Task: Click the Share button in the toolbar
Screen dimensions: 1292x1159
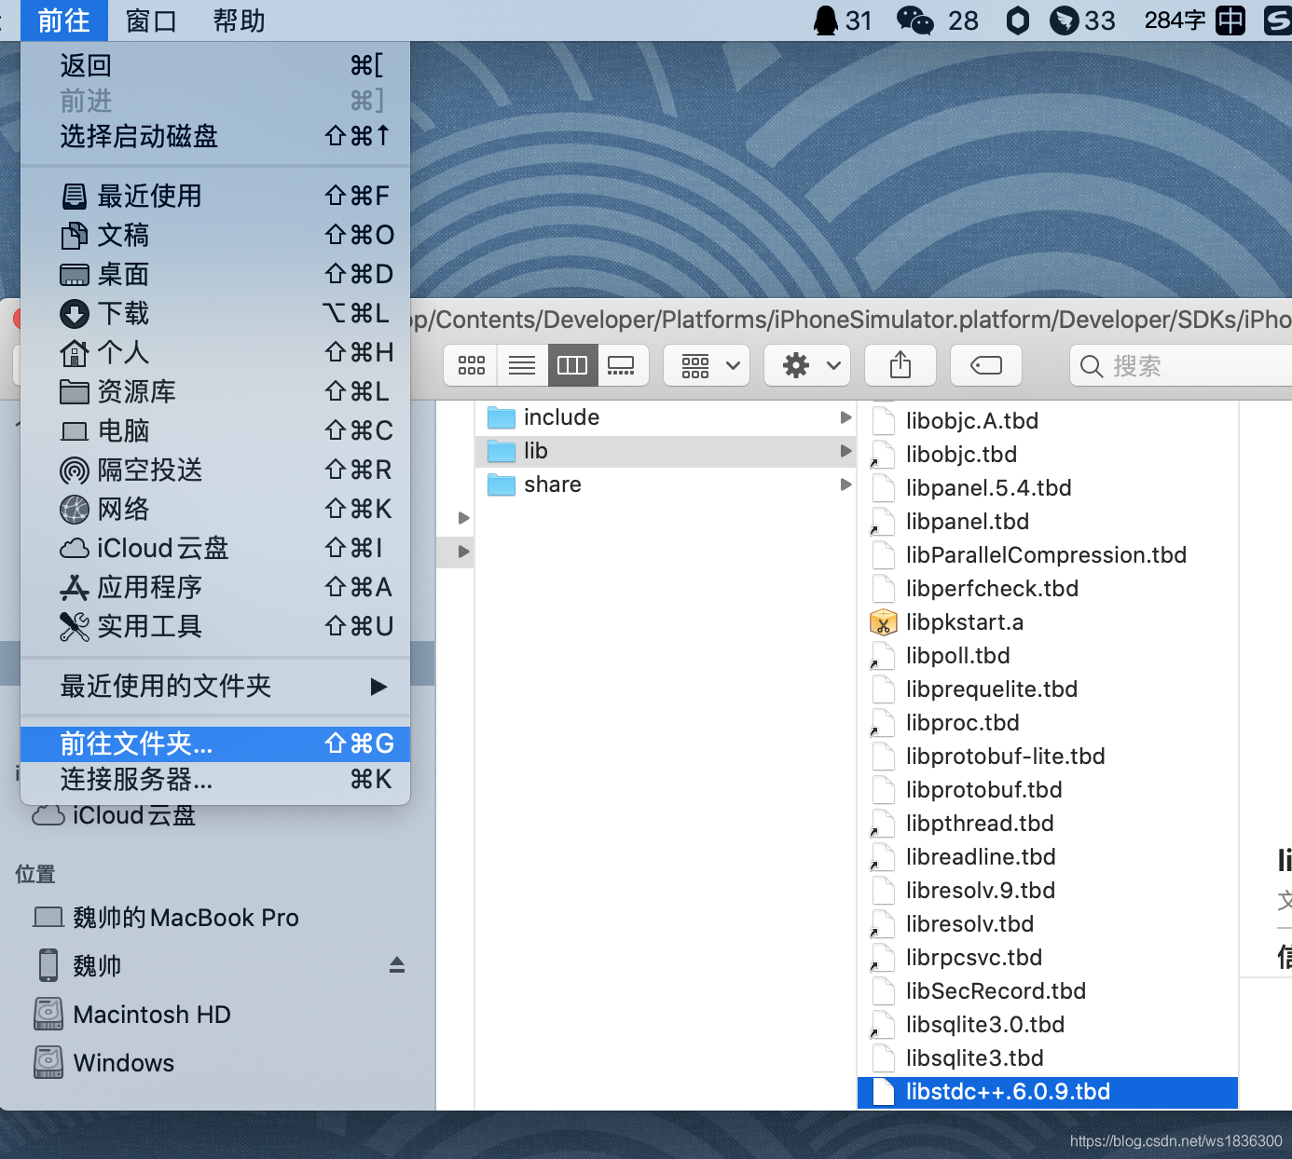Action: 900,365
